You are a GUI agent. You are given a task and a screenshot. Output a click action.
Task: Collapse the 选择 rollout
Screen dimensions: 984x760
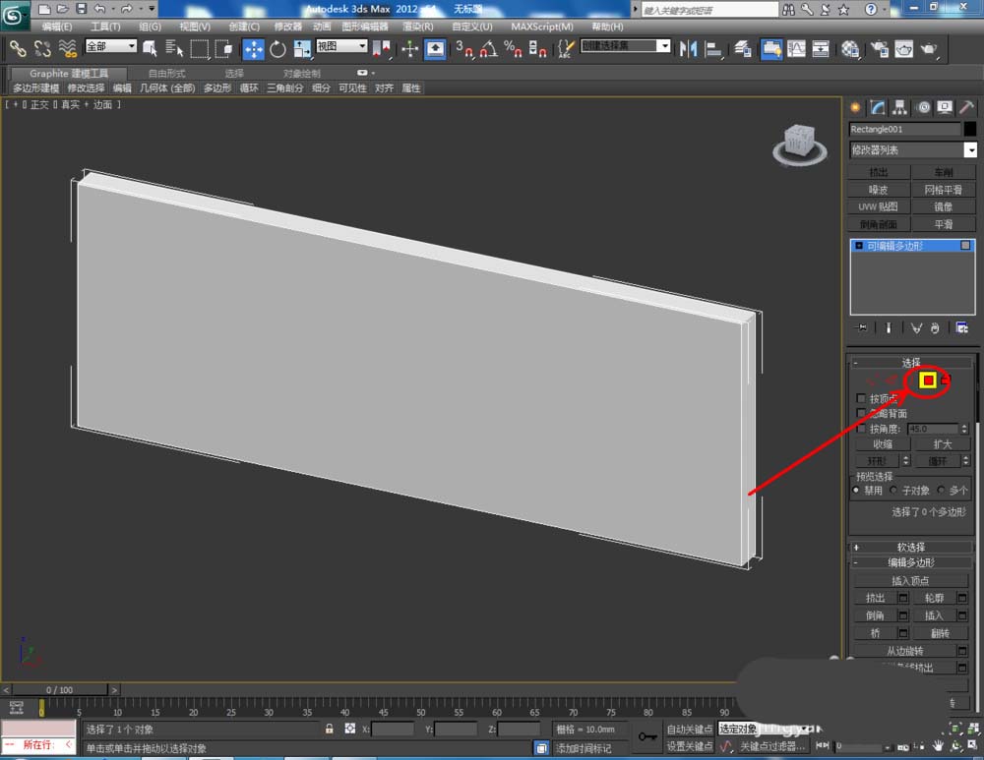(910, 363)
